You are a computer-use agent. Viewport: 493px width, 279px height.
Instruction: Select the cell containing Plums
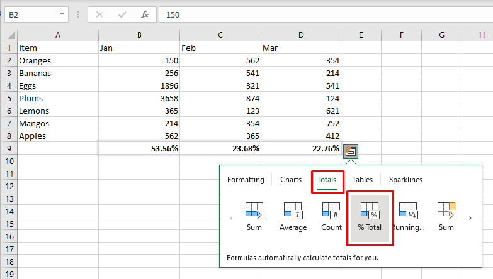(57, 98)
